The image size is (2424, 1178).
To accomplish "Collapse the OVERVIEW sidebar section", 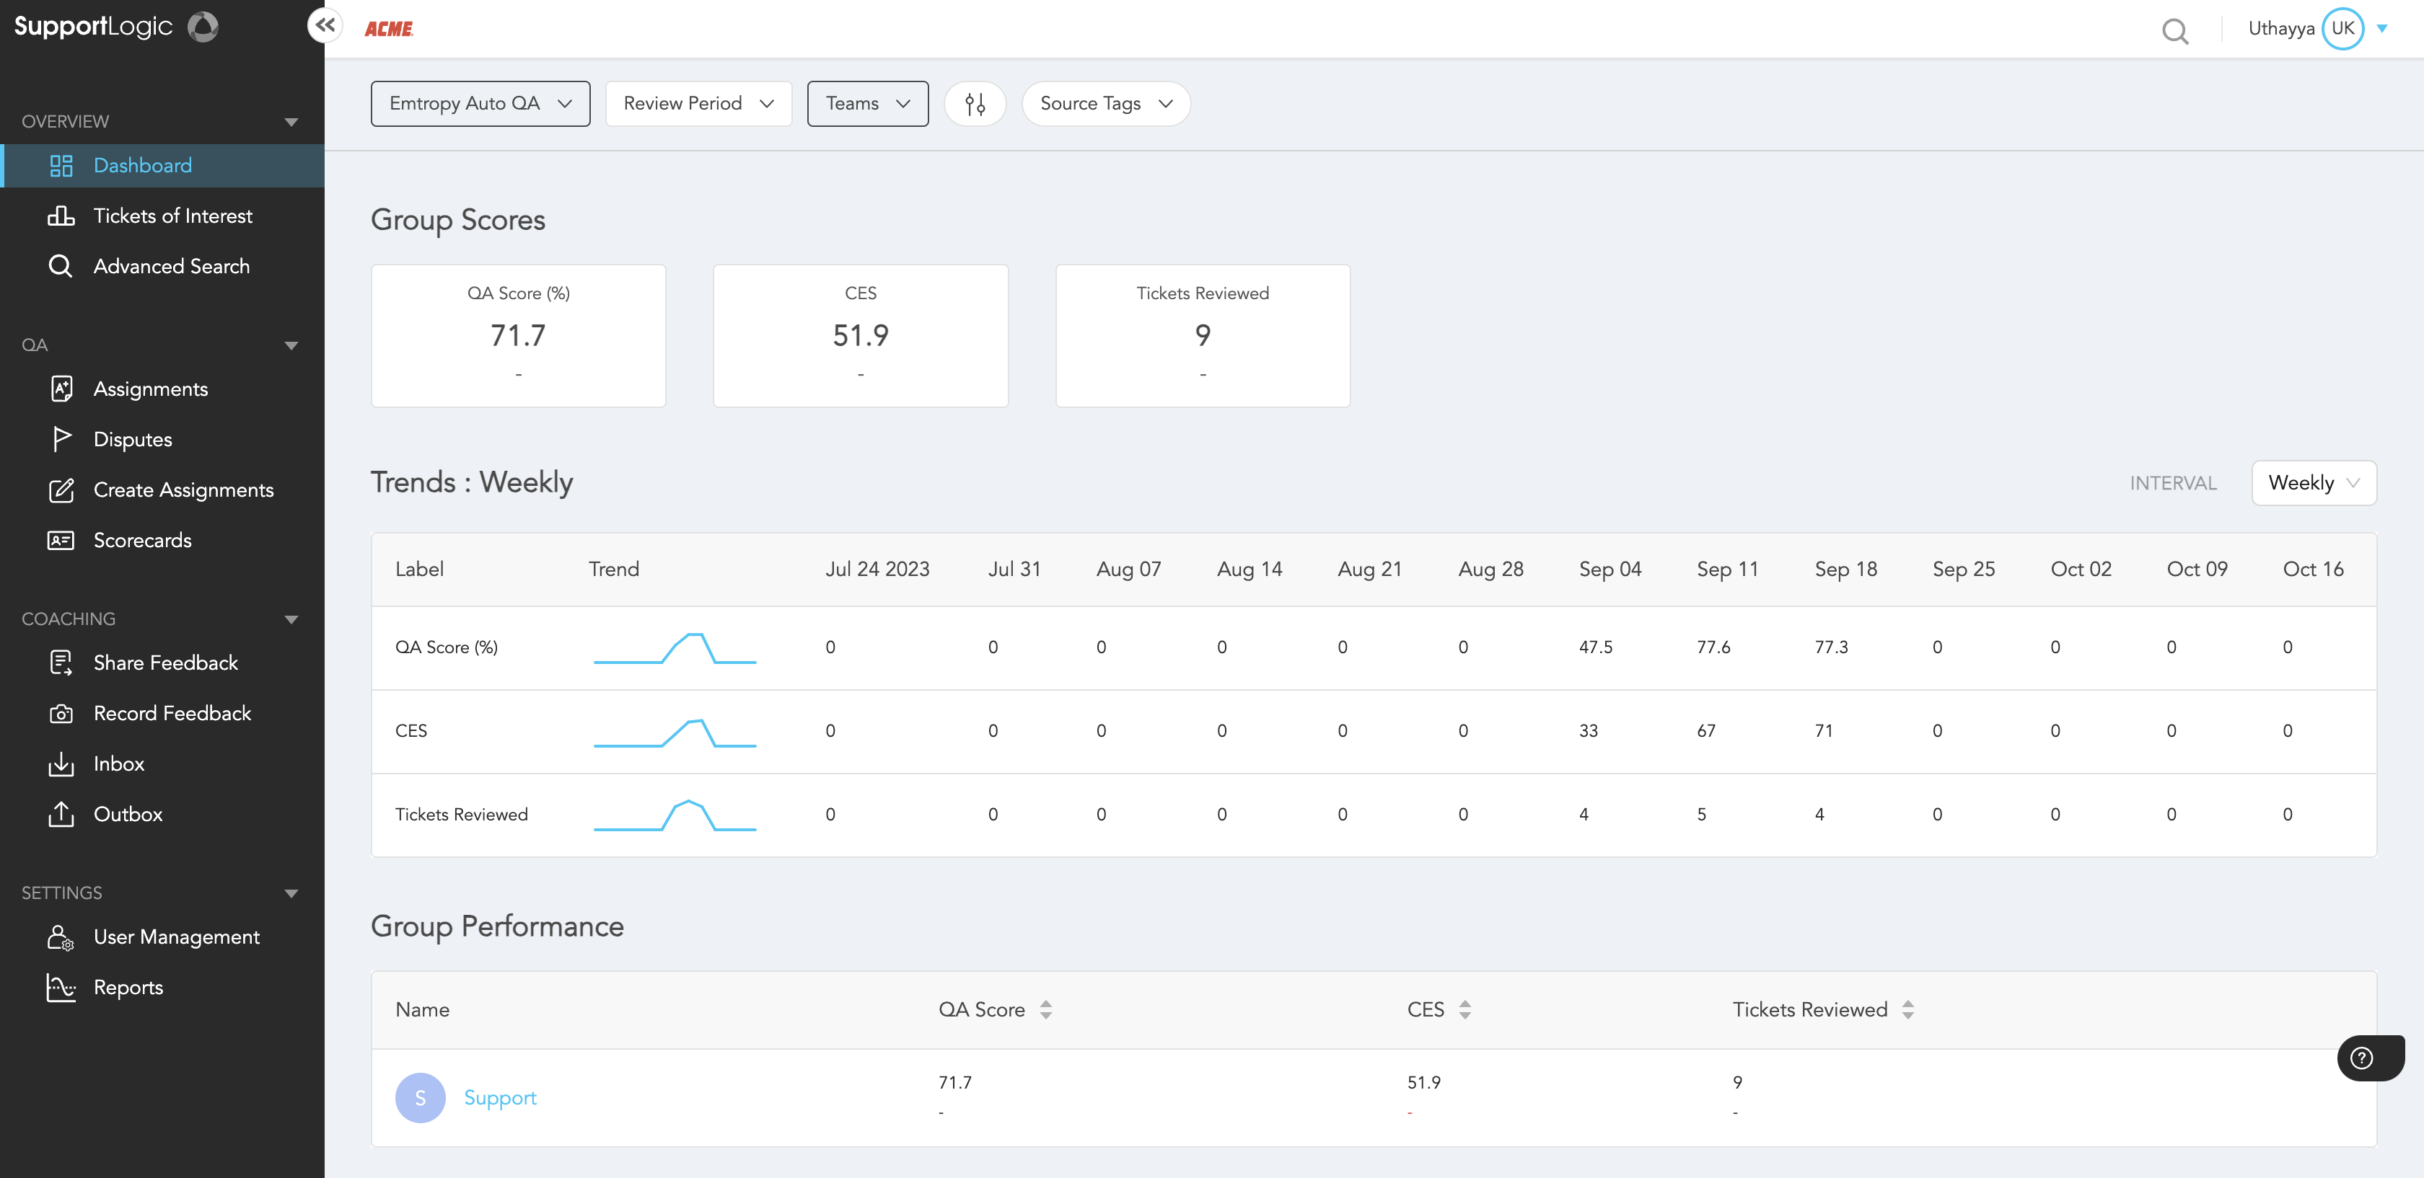I will tap(291, 123).
